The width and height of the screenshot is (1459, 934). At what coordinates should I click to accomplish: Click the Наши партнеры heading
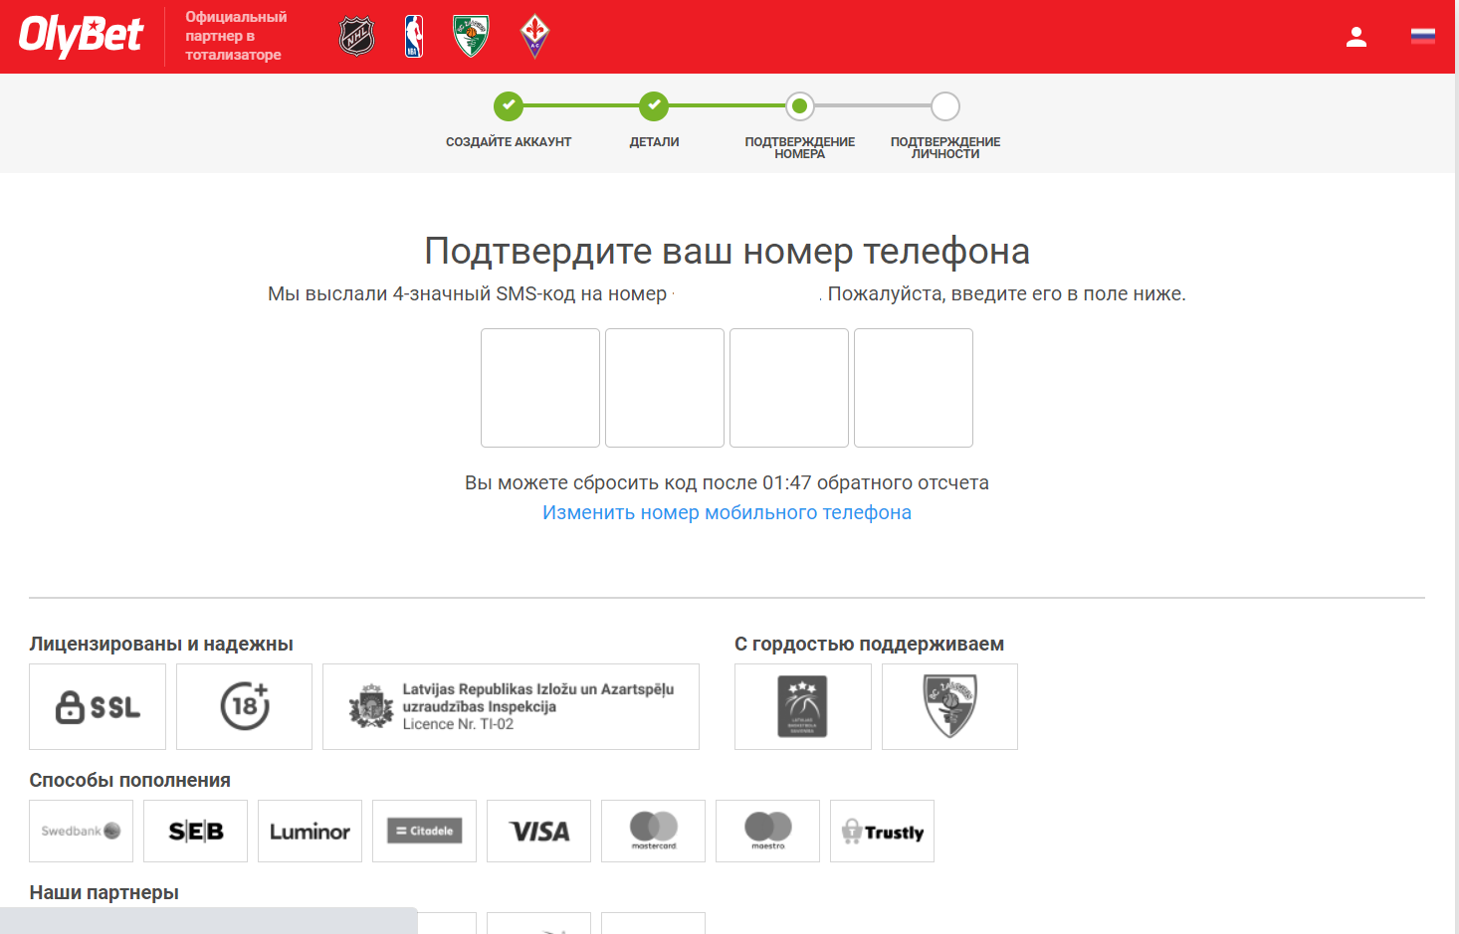[x=104, y=892]
